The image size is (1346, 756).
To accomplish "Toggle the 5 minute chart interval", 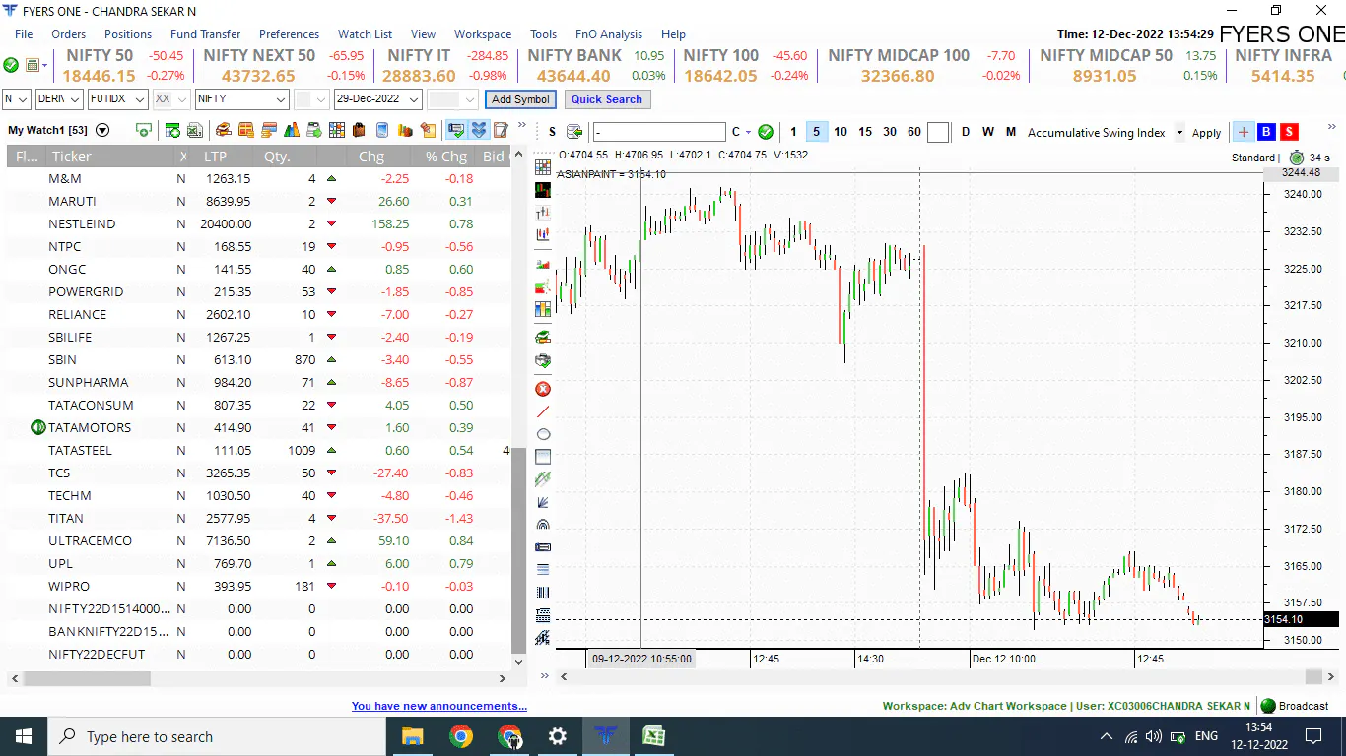I will pyautogui.click(x=816, y=132).
